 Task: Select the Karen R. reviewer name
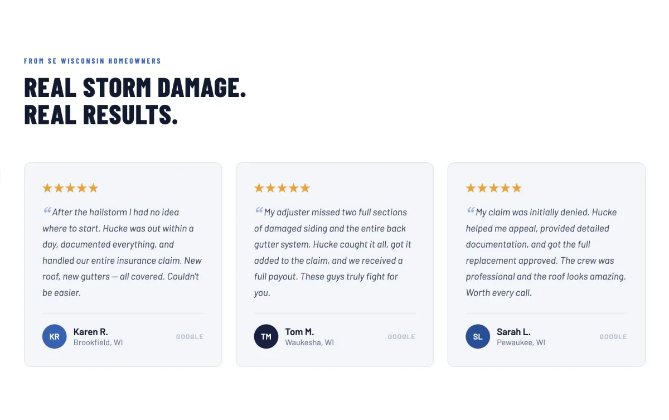pos(90,332)
